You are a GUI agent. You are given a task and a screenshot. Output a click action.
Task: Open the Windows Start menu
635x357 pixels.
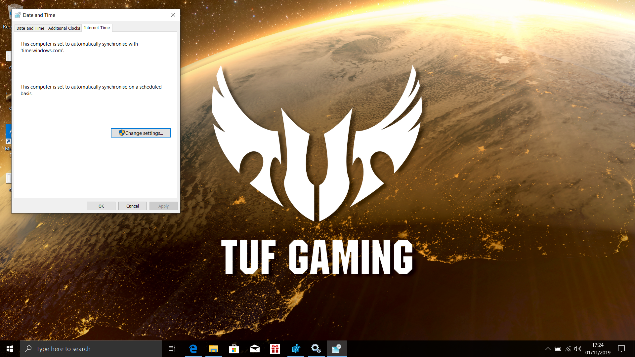tap(10, 349)
